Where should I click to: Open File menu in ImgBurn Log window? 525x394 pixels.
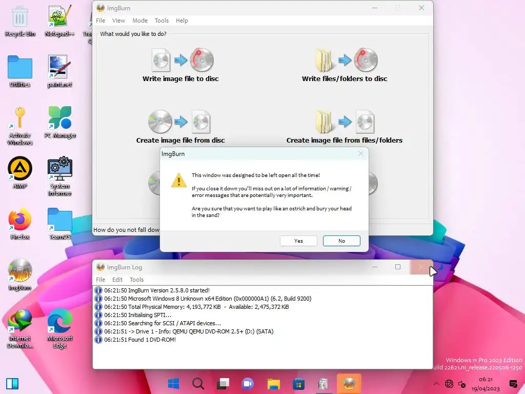click(100, 280)
